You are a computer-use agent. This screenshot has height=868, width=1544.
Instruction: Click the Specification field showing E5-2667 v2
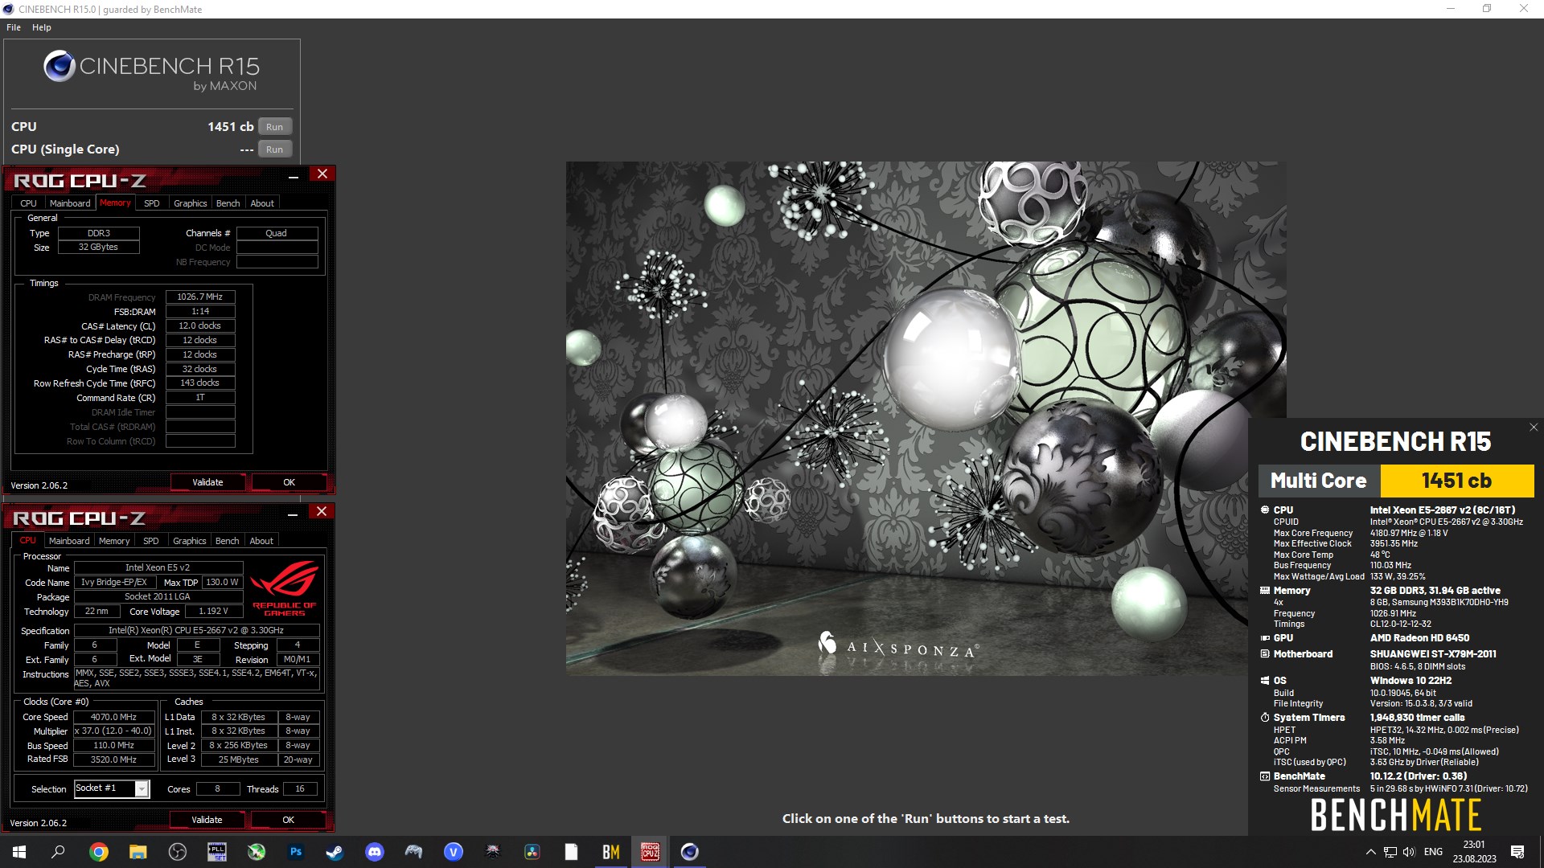[196, 630]
